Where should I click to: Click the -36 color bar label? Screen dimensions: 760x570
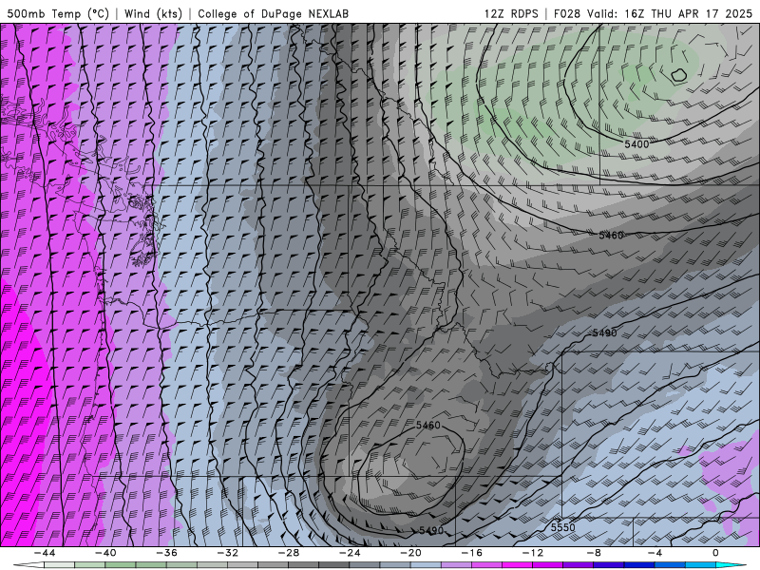pyautogui.click(x=166, y=553)
